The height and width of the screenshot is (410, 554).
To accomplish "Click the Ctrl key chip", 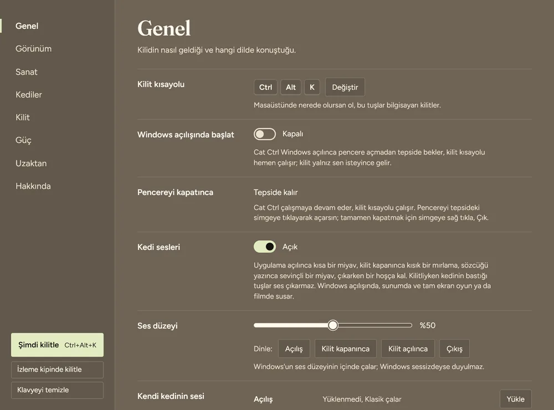I will pos(265,87).
